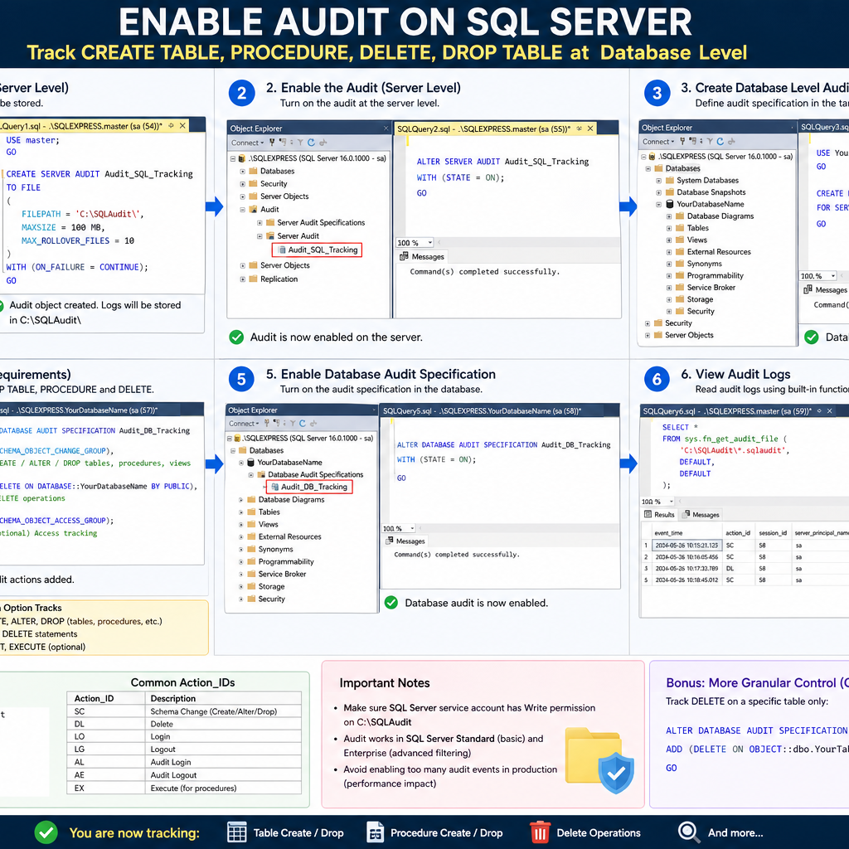Click the session_id column header

773,533
